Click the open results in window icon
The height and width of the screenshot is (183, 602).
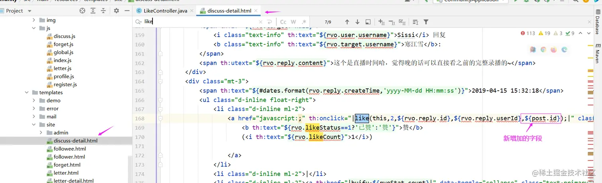(368, 22)
